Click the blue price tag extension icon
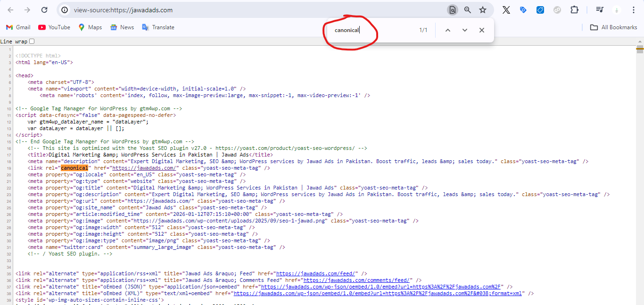The height and width of the screenshot is (305, 644). coord(540,10)
